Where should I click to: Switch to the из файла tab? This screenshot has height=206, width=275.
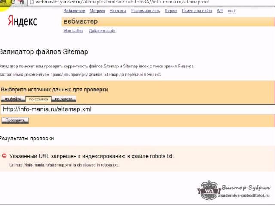tap(13, 99)
